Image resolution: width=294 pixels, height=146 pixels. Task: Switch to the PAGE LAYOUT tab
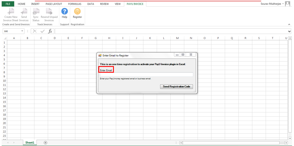click(x=54, y=4)
